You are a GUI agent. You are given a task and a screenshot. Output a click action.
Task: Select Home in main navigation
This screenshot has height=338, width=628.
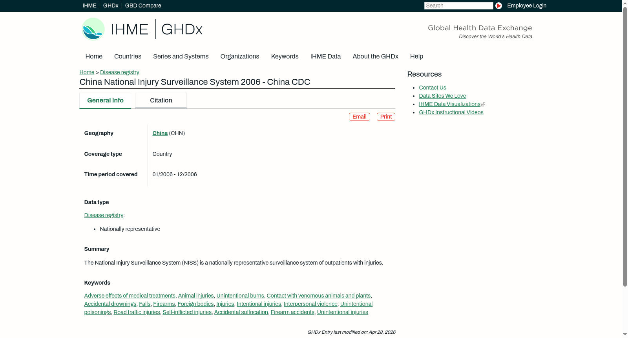click(x=94, y=56)
